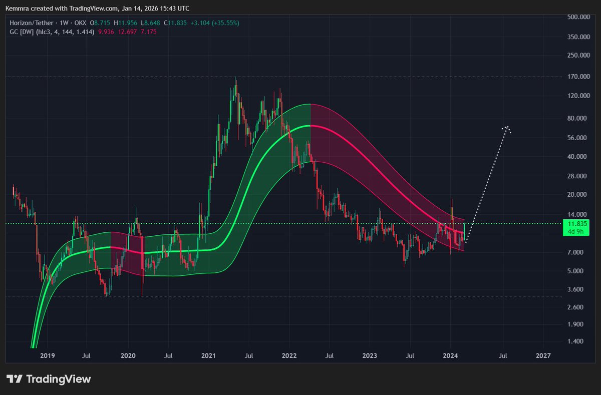Click the green 11.835 price label

(x=576, y=223)
